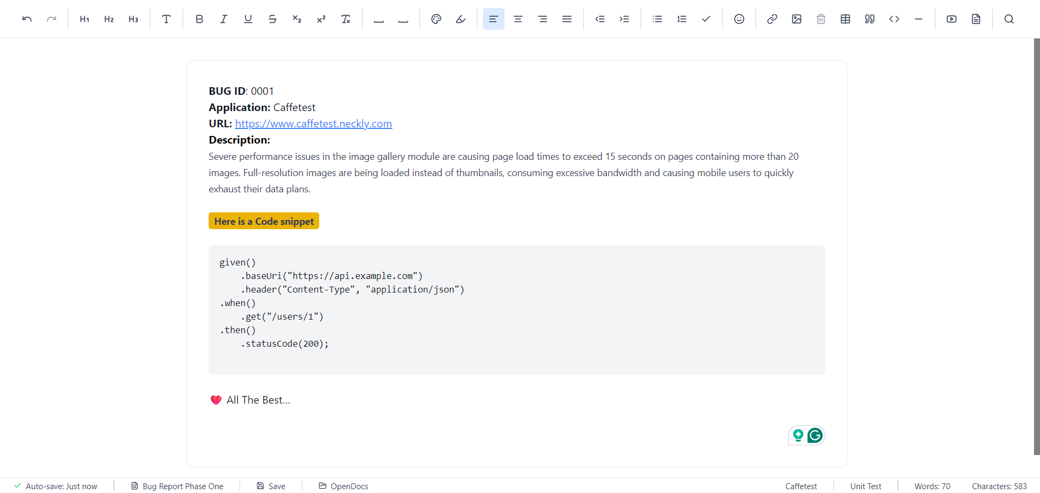Click the Caffetest status bar label

point(801,486)
